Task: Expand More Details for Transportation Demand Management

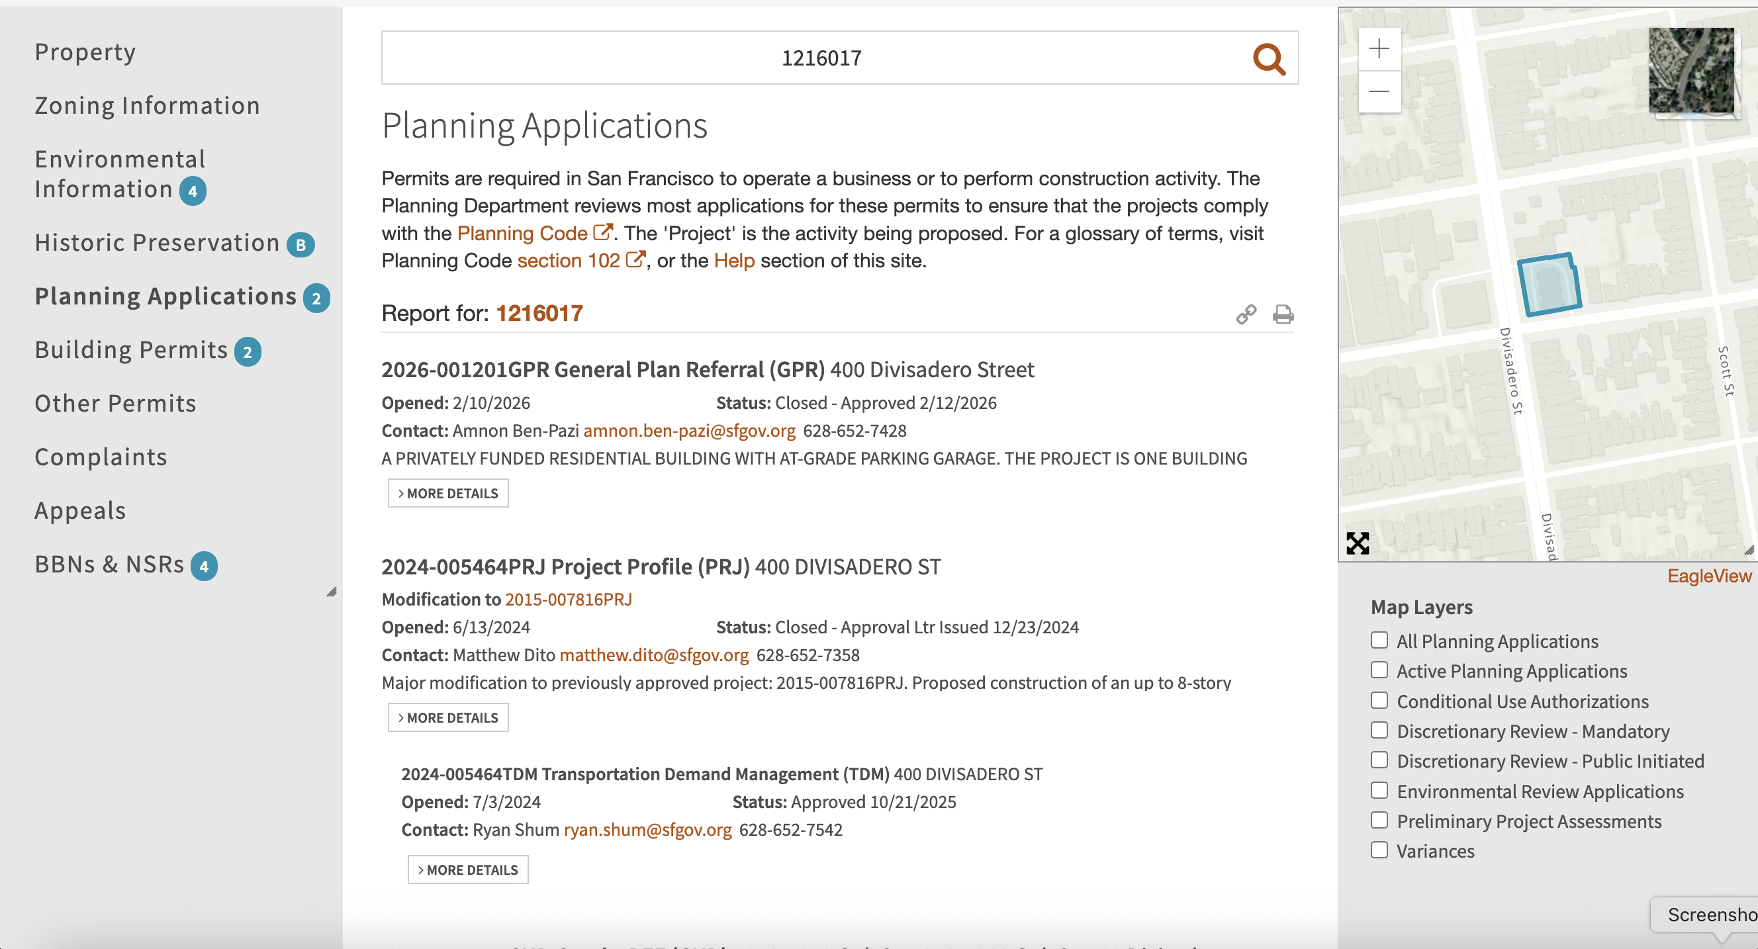Action: [x=467, y=870]
